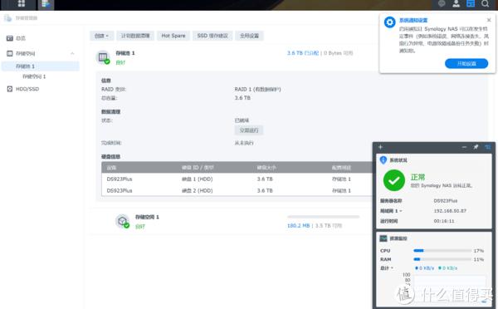Minimize the widget panel with minus icon
Image resolution: width=498 pixels, height=309 pixels.
click(x=464, y=147)
